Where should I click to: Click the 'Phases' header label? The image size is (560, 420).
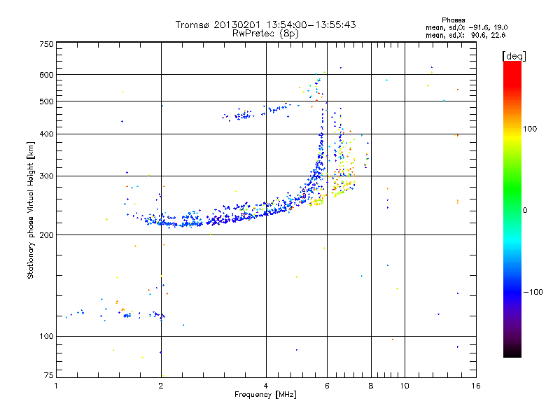(453, 20)
